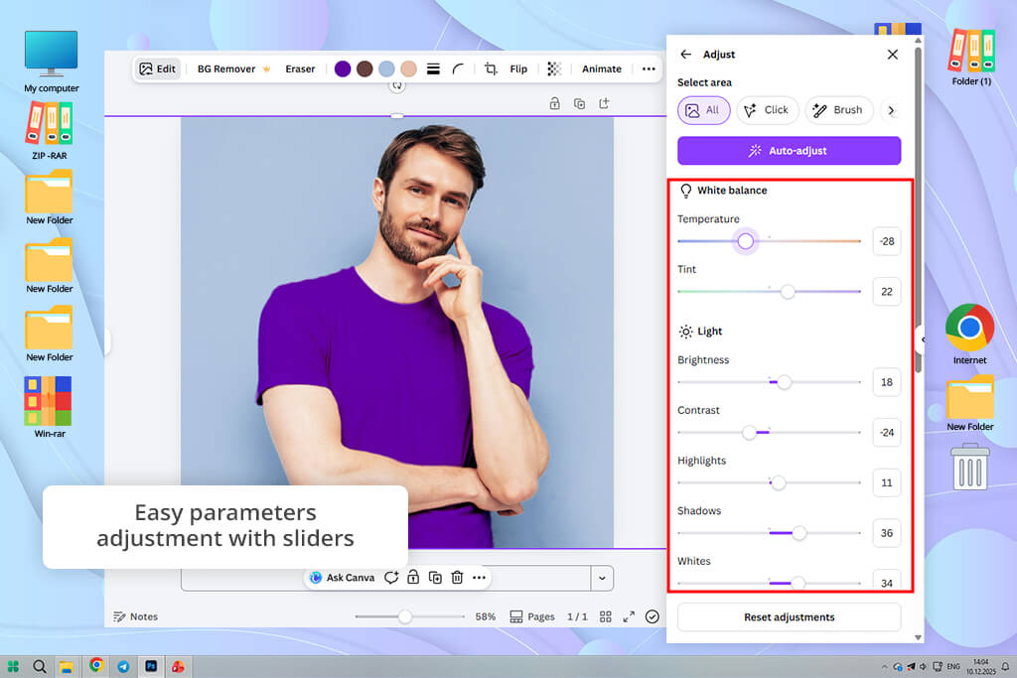Lock the page icon above canvas
Screen dimensions: 1017x678
(x=554, y=103)
